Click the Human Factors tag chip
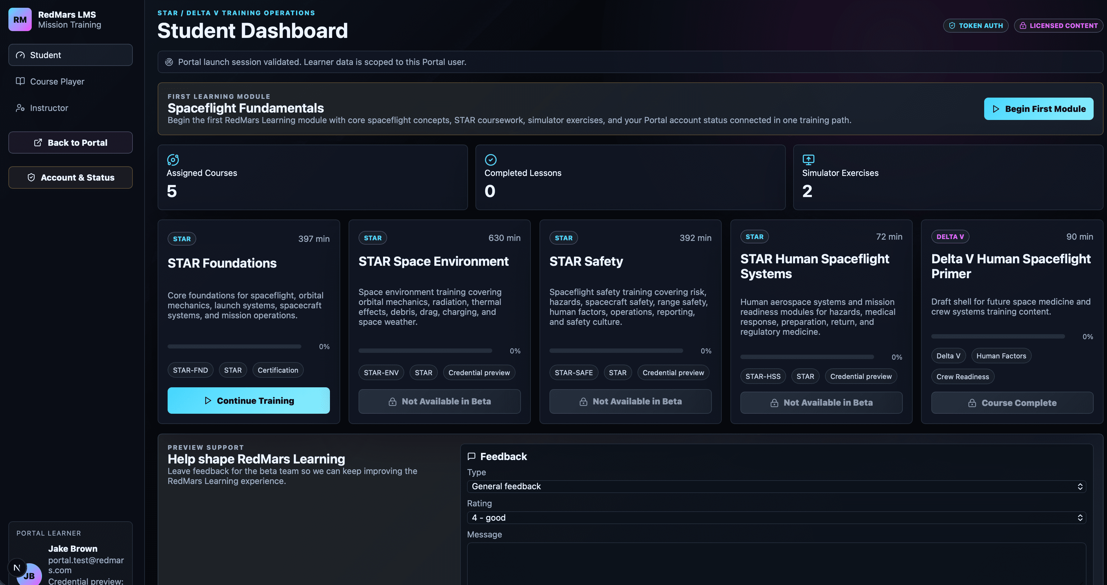 click(1001, 356)
